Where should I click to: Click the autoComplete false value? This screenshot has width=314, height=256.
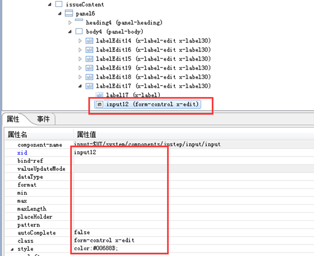point(82,232)
